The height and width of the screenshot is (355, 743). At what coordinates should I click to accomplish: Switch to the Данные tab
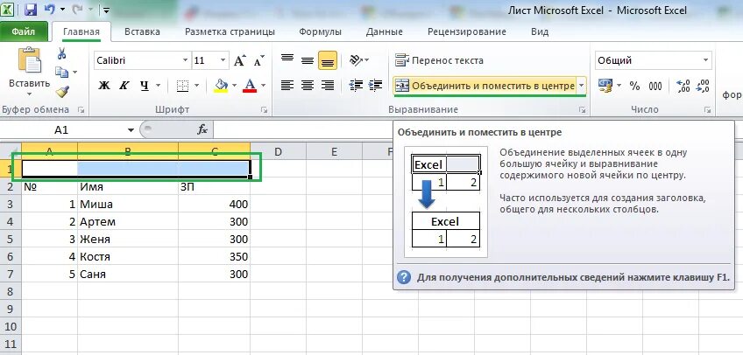pos(385,31)
